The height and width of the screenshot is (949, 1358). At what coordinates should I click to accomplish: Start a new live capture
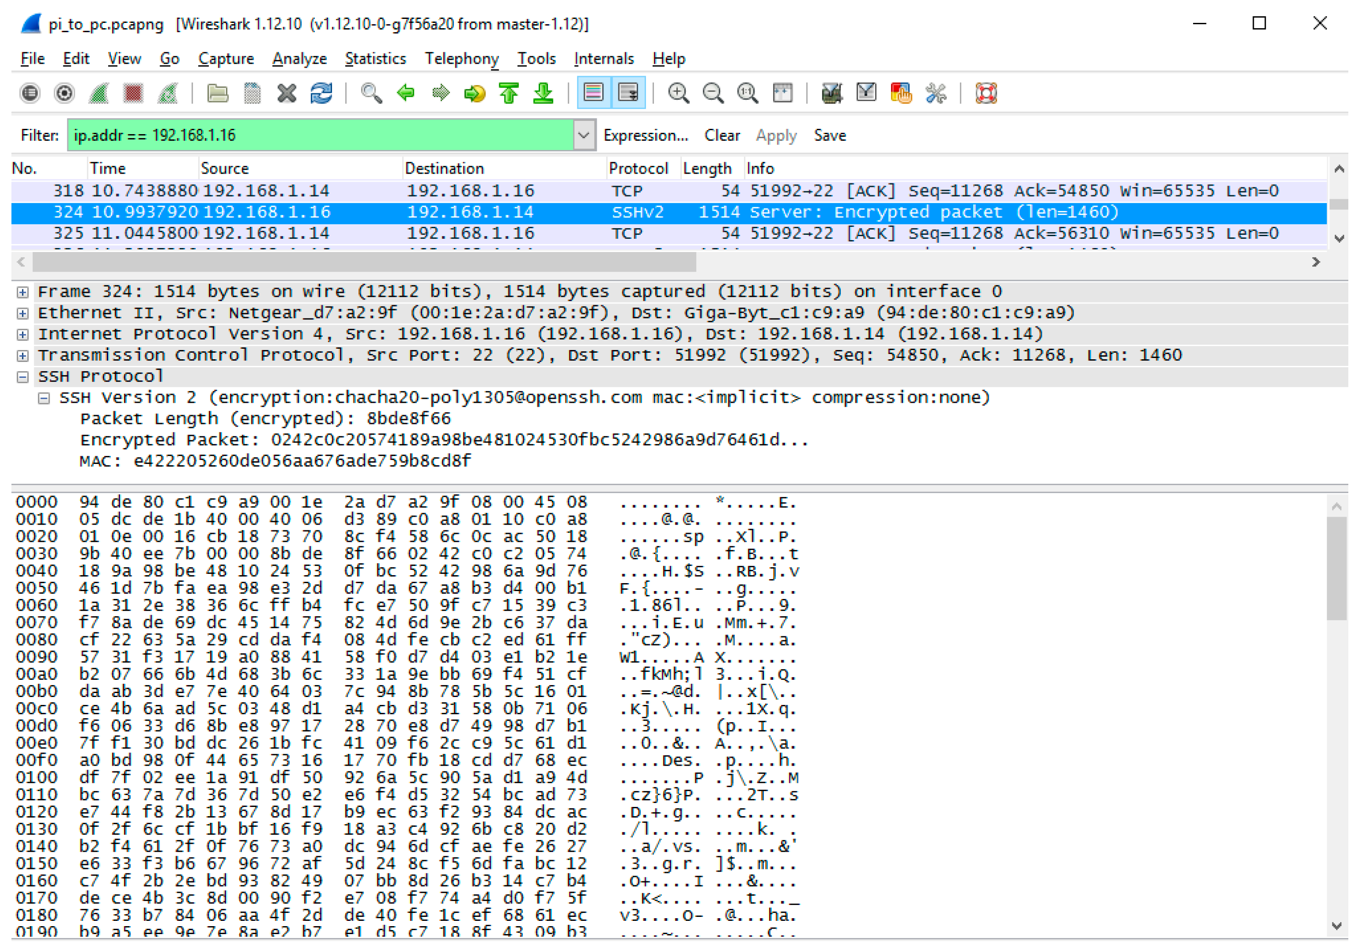pos(99,93)
